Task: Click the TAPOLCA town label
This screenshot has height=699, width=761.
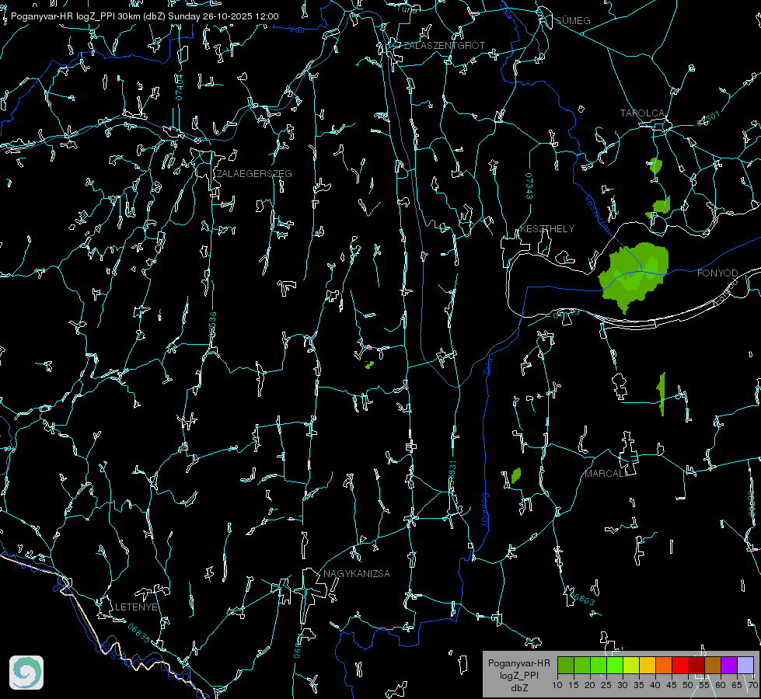Action: 642,113
